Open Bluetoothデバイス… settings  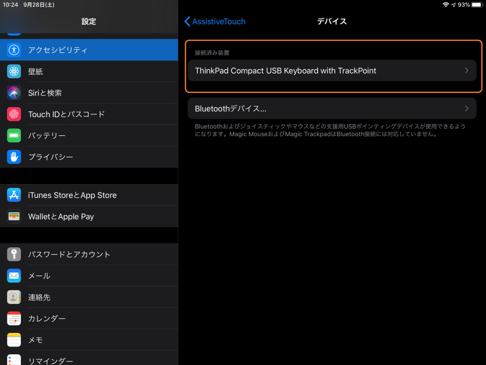[332, 109]
